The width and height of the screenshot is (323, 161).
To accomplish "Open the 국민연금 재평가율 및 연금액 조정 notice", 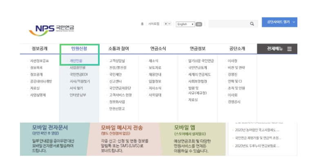I will tap(258, 138).
